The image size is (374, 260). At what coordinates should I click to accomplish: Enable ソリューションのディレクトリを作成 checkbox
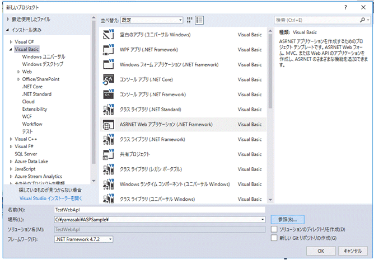pyautogui.click(x=274, y=229)
